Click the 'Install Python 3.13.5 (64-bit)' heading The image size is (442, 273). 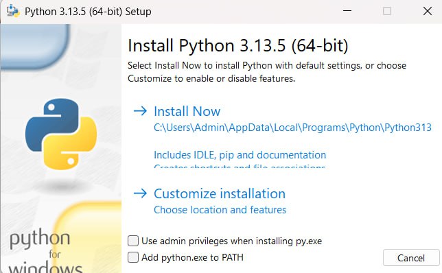[238, 46]
